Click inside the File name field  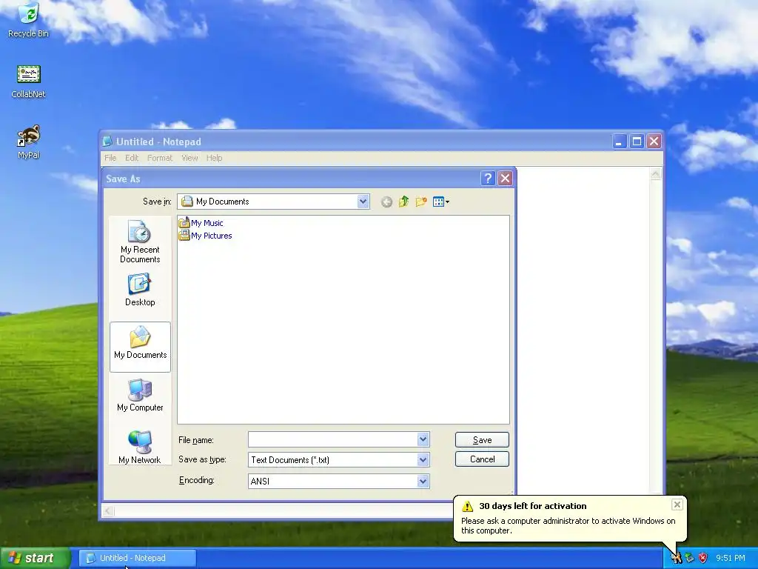332,439
